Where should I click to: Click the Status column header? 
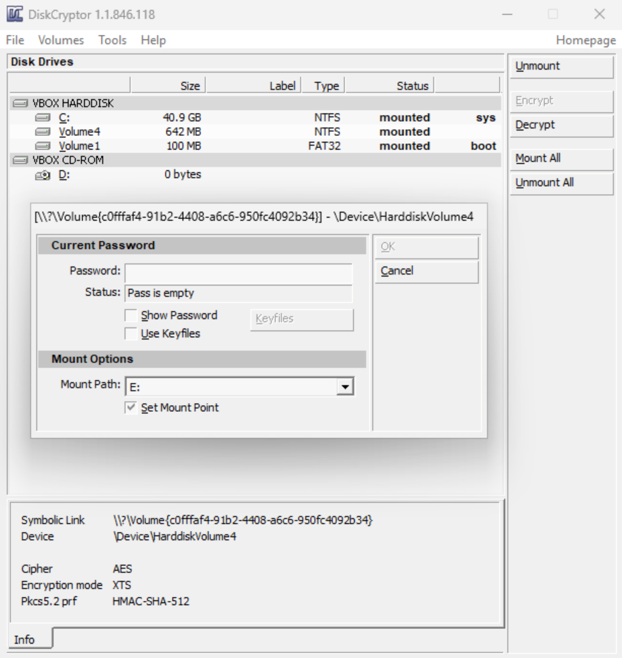(x=389, y=86)
